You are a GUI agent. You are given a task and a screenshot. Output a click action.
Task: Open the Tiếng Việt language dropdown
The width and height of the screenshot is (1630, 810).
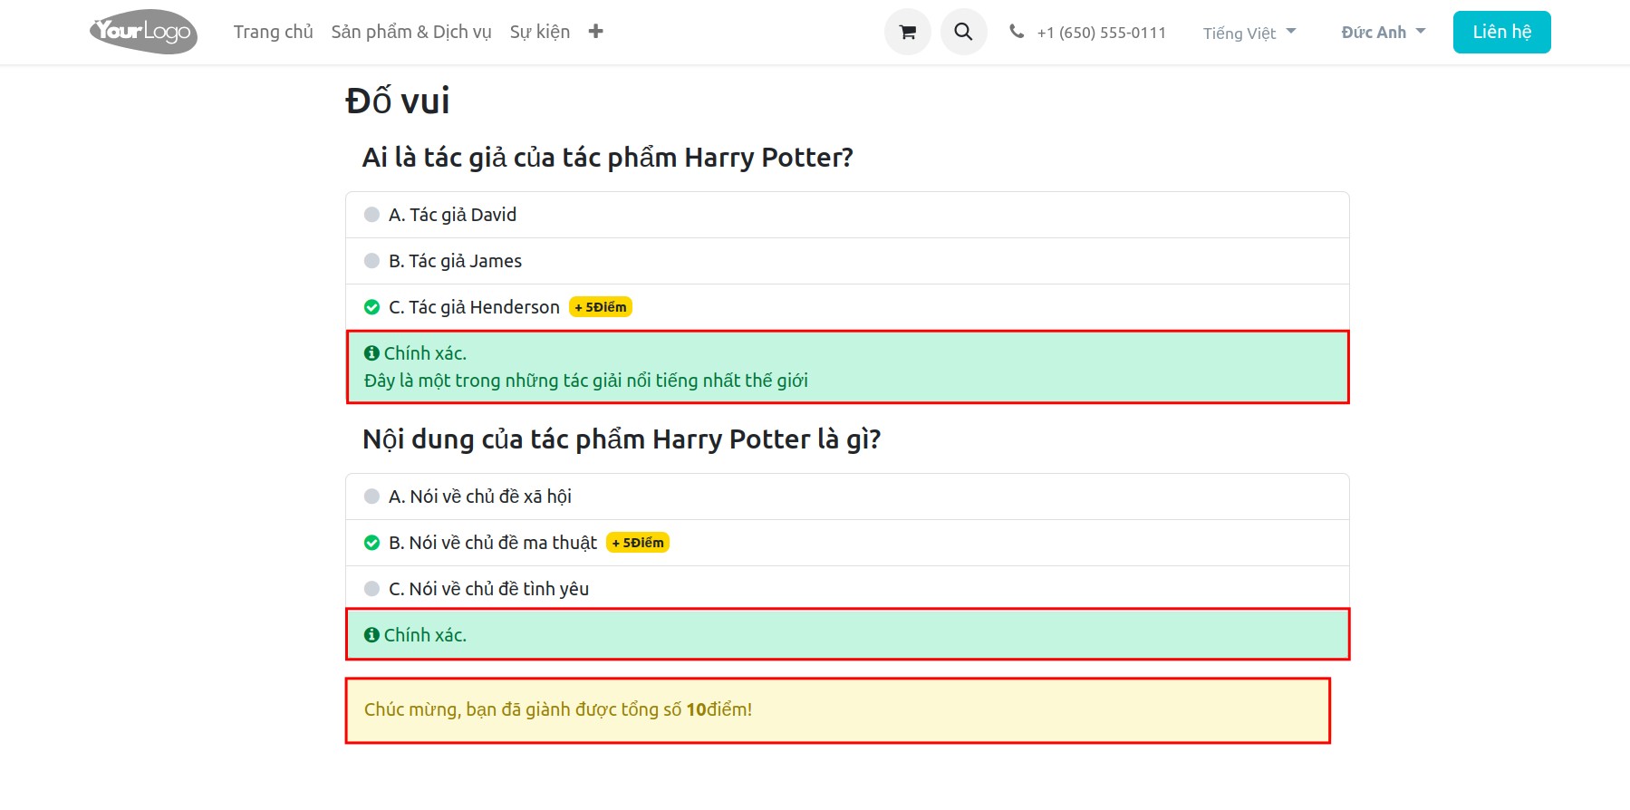(x=1249, y=33)
